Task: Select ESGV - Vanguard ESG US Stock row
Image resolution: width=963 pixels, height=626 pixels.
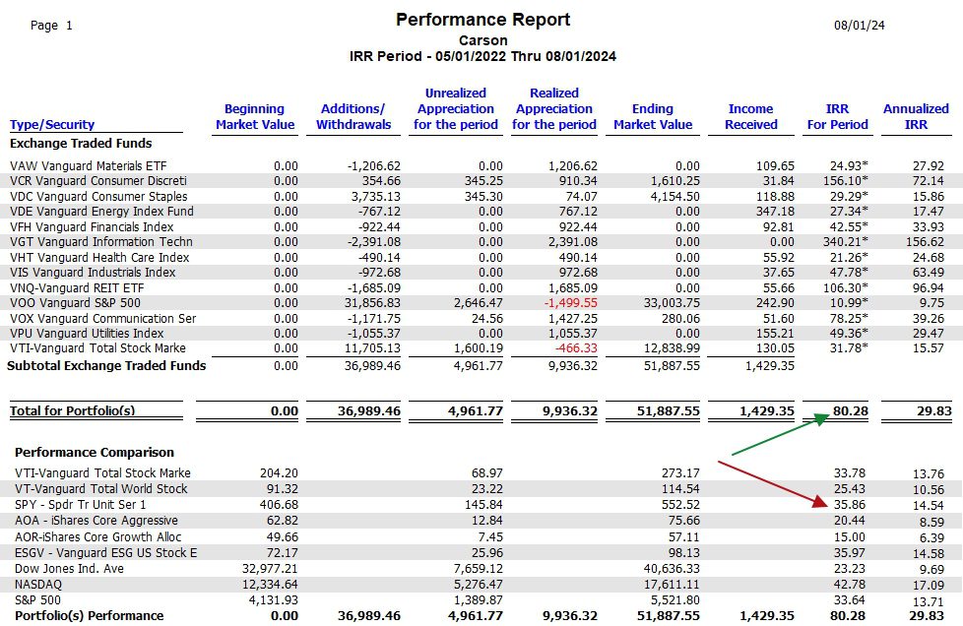Action: coord(481,552)
